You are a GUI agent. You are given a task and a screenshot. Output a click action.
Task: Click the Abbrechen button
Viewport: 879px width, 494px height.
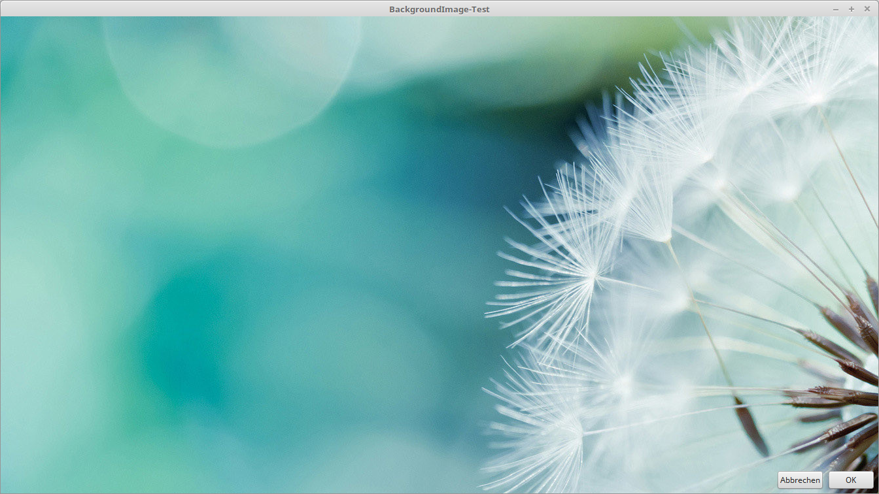coord(800,480)
